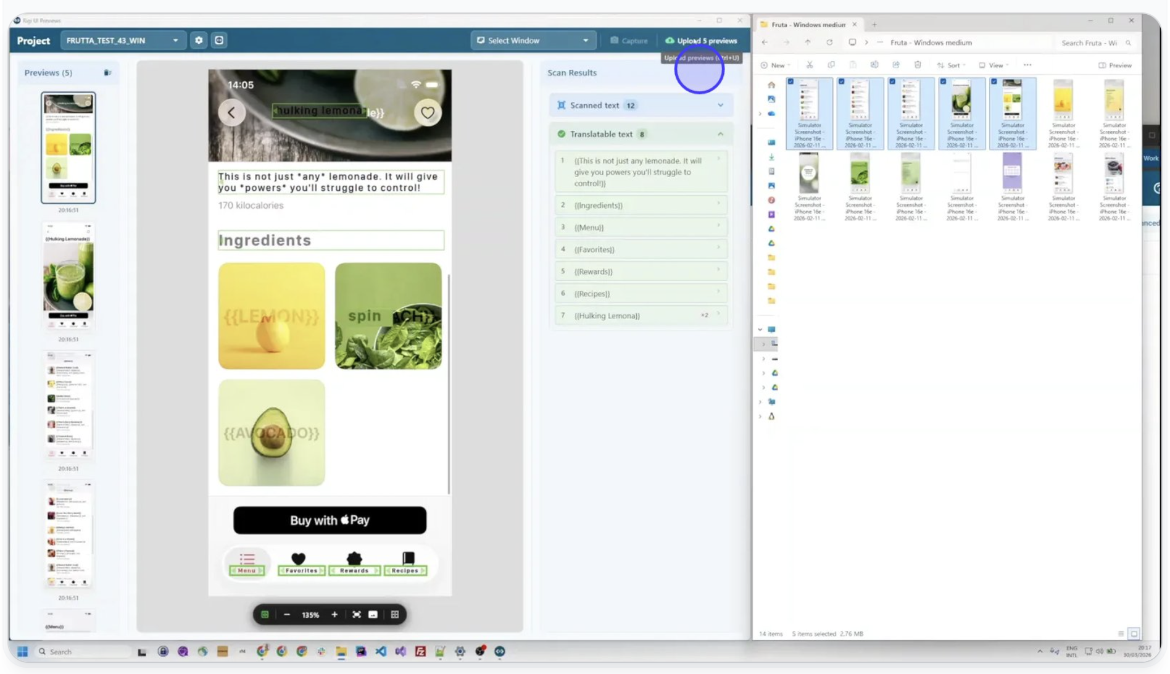
Task: Open FRUTTA_TEST_43_WIN project dropdown
Action: (122, 40)
